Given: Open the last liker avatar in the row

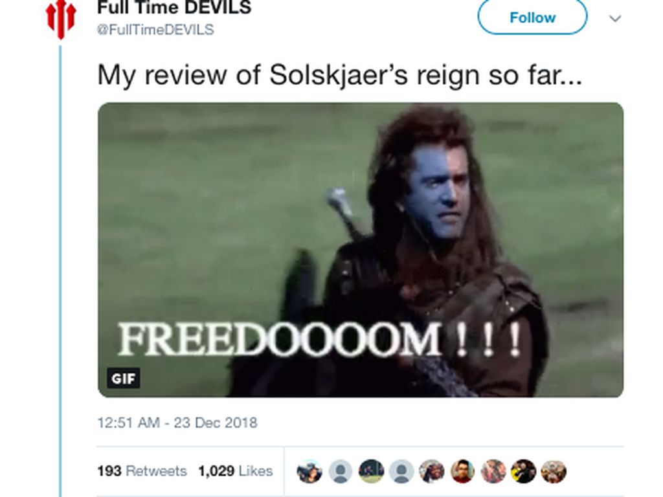Looking at the screenshot, I should coord(554,471).
